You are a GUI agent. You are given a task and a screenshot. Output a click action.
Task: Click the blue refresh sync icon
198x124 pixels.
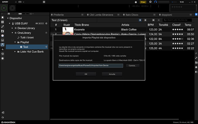click(156, 2)
